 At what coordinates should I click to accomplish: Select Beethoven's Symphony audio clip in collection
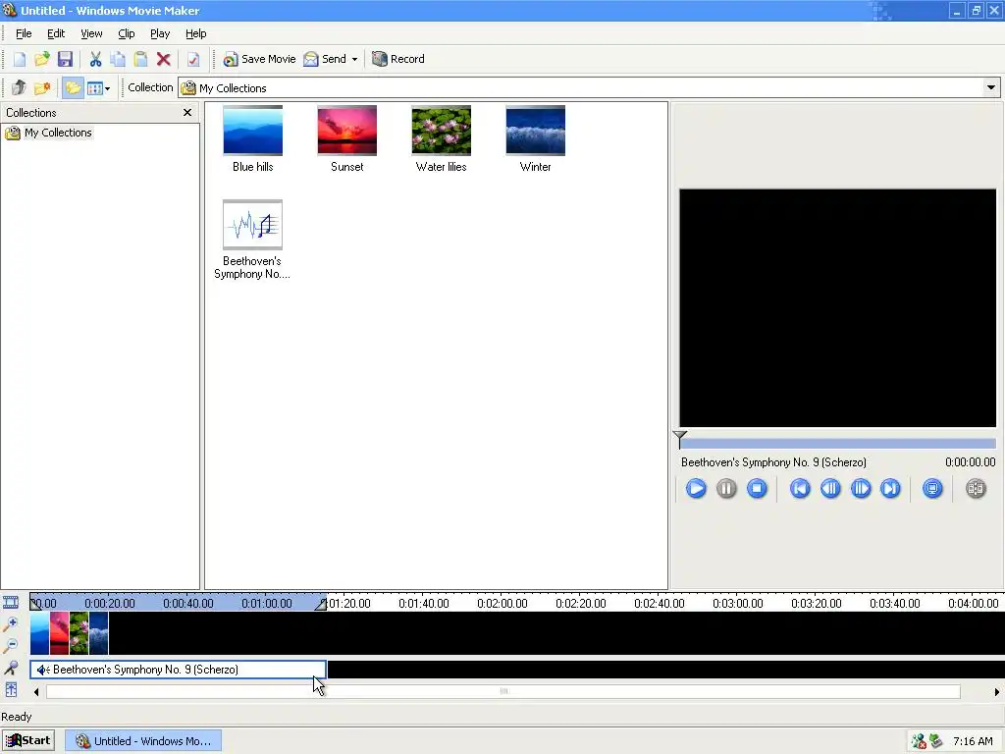(x=252, y=225)
